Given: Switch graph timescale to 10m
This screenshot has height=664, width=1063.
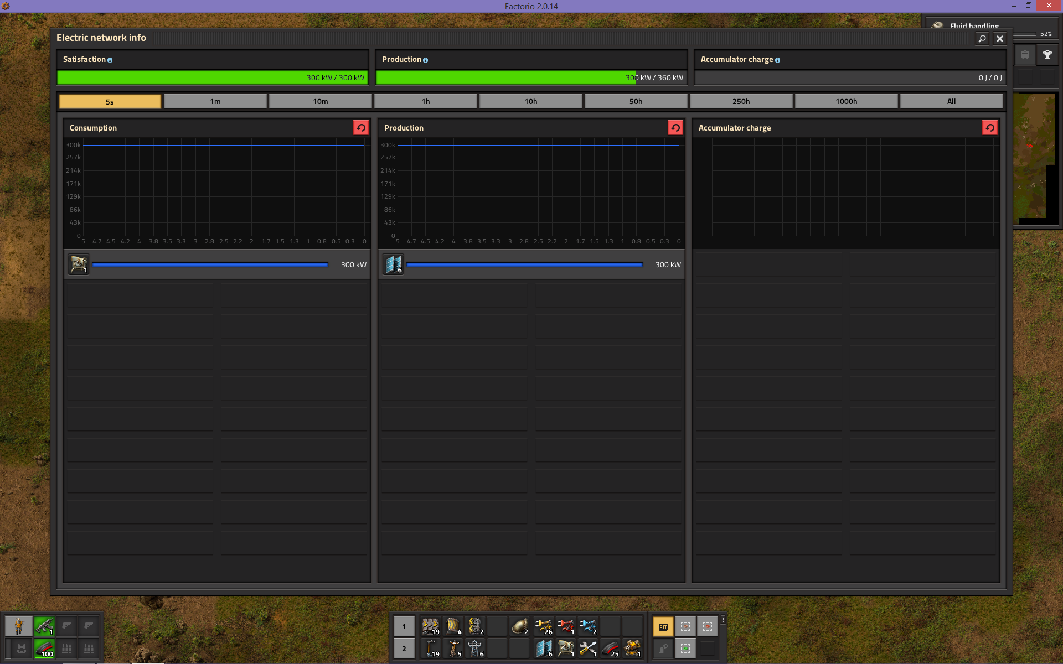Looking at the screenshot, I should coord(320,101).
